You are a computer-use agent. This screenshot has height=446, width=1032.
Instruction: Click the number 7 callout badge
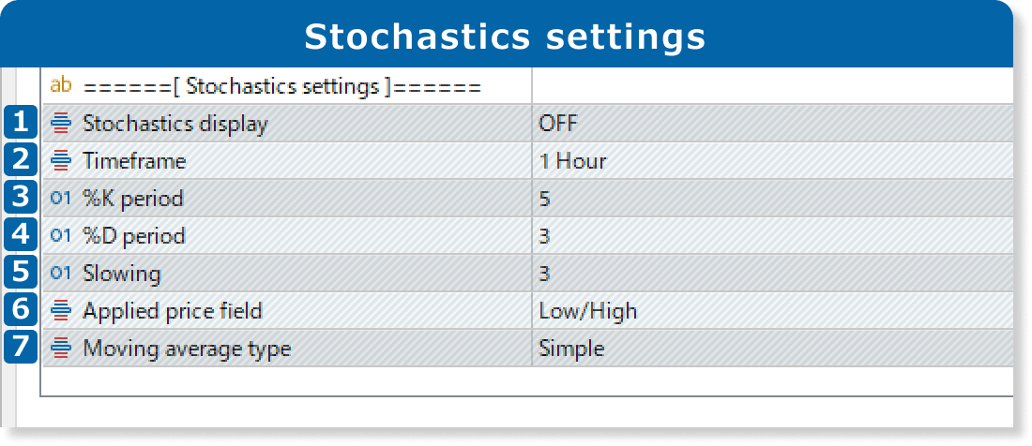coord(22,348)
